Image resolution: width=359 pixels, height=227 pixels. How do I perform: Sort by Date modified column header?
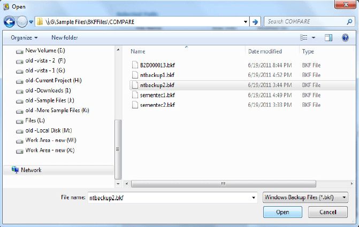265,51
